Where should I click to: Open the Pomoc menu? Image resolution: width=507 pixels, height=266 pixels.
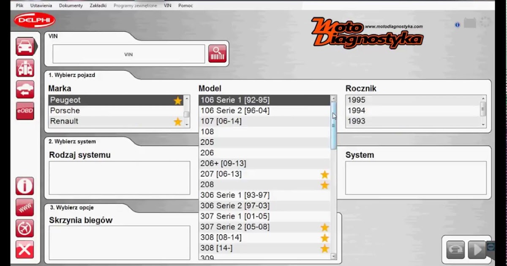click(185, 5)
